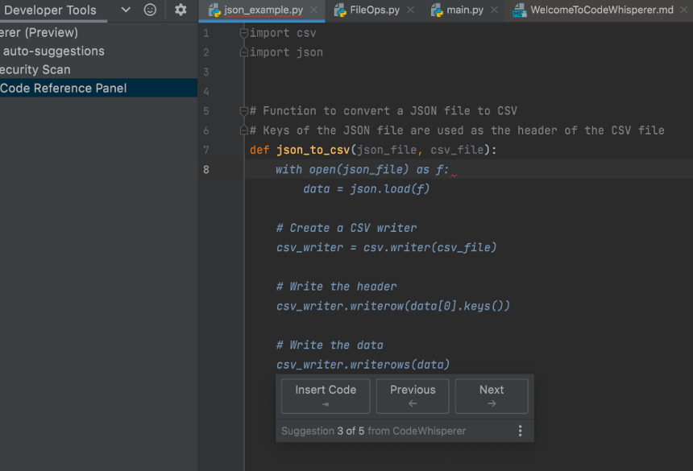Select the Security Scan tree item
This screenshot has width=693, height=471.
pyautogui.click(x=35, y=70)
